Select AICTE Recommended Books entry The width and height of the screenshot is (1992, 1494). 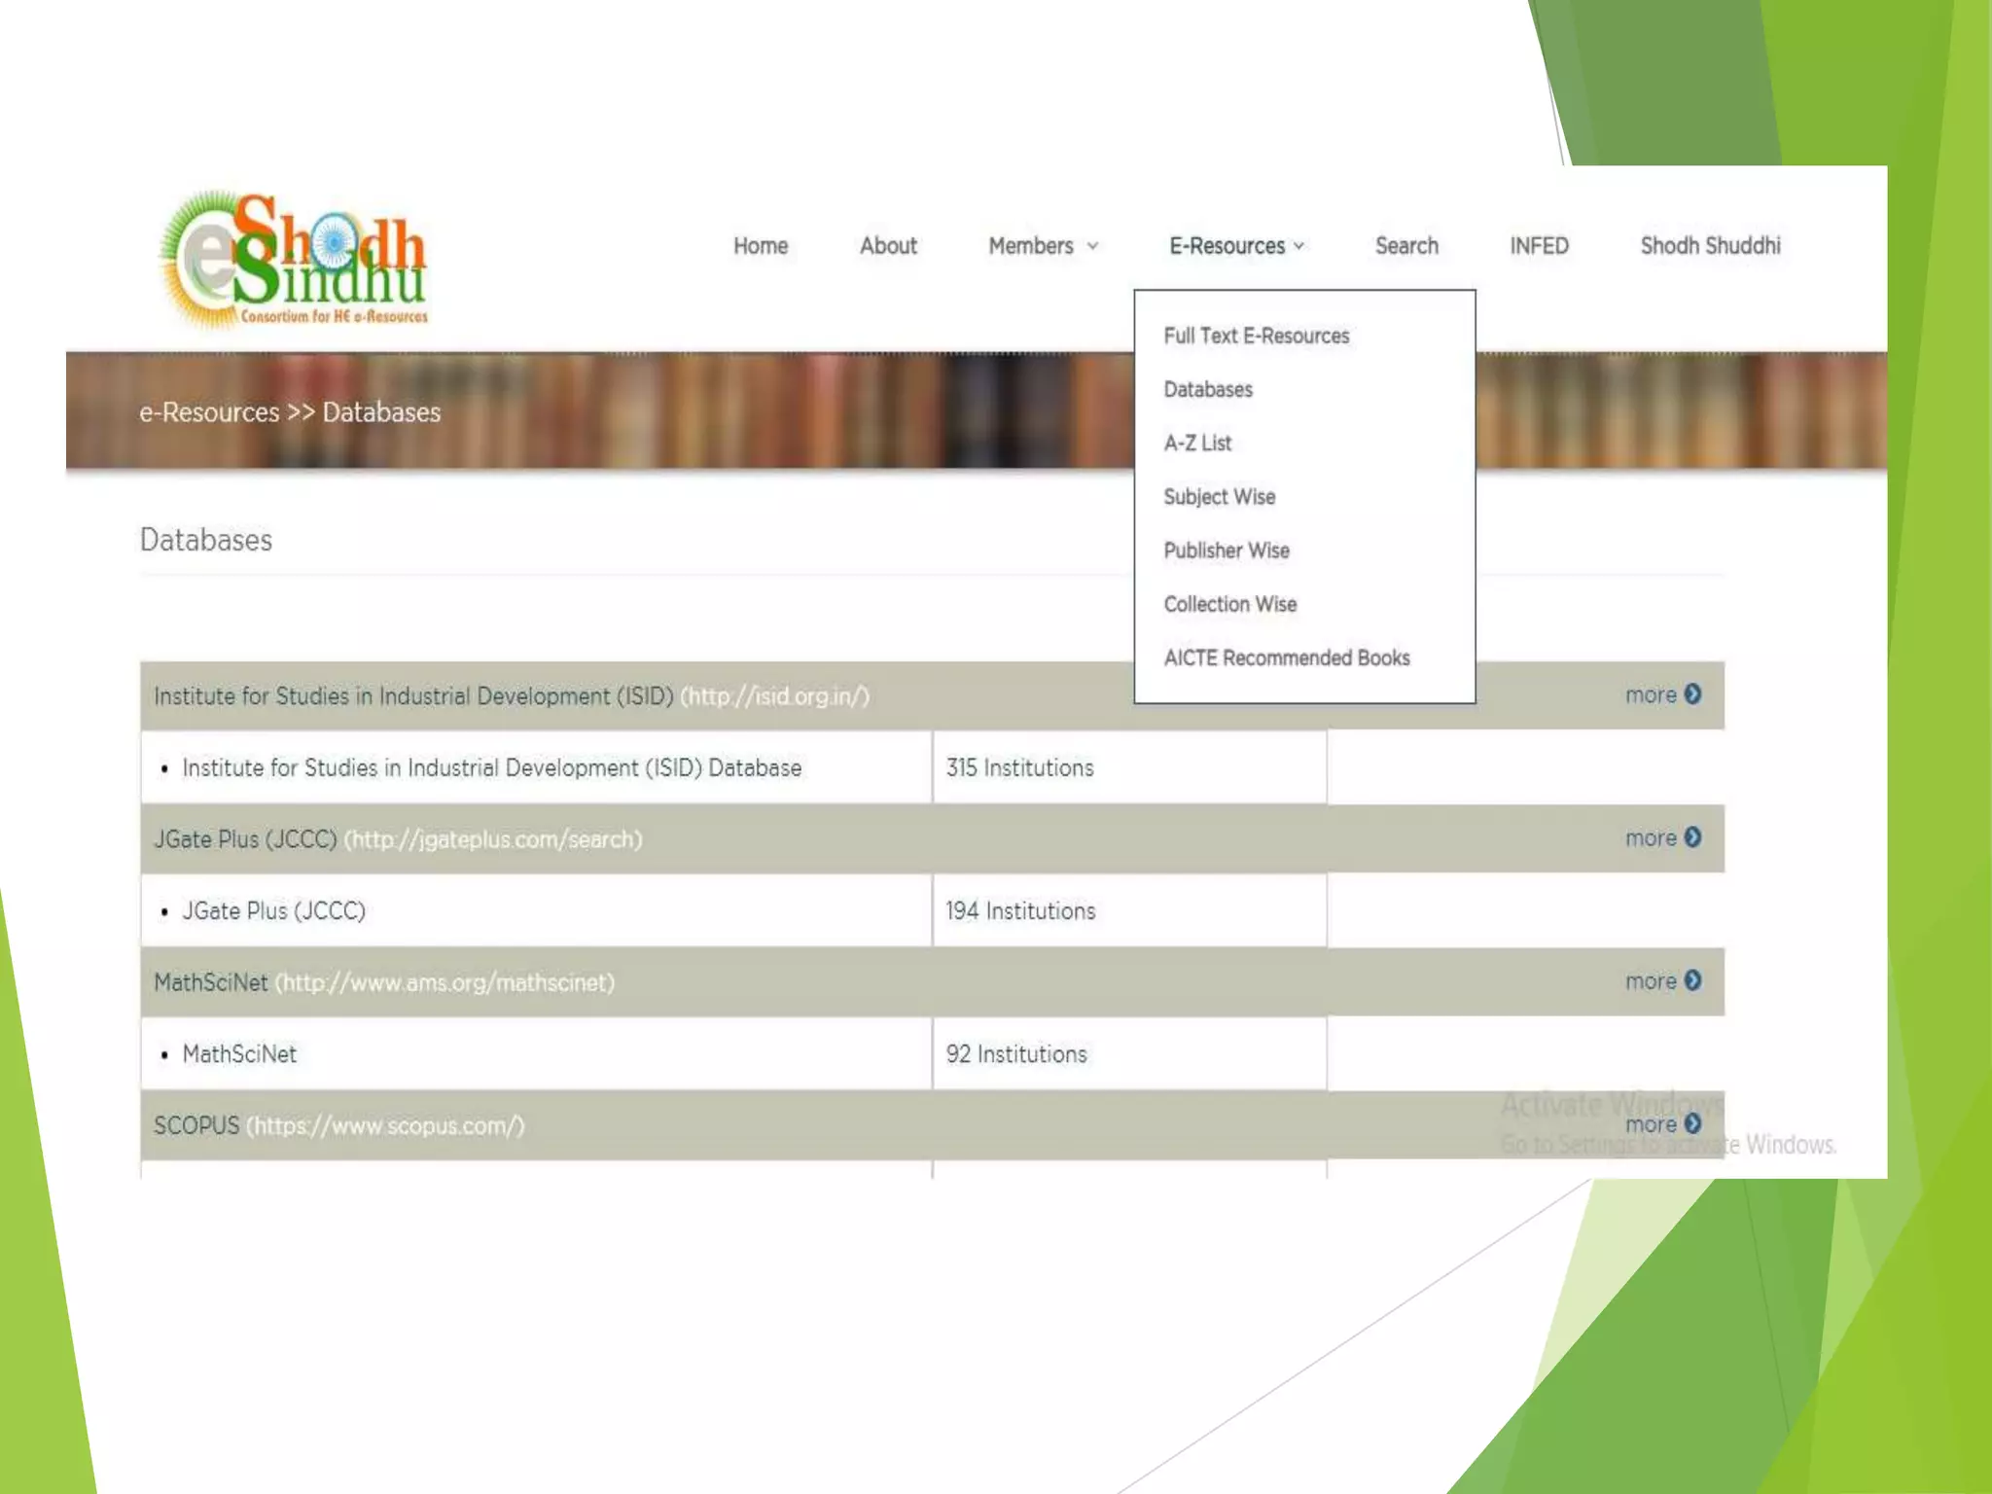(1286, 658)
